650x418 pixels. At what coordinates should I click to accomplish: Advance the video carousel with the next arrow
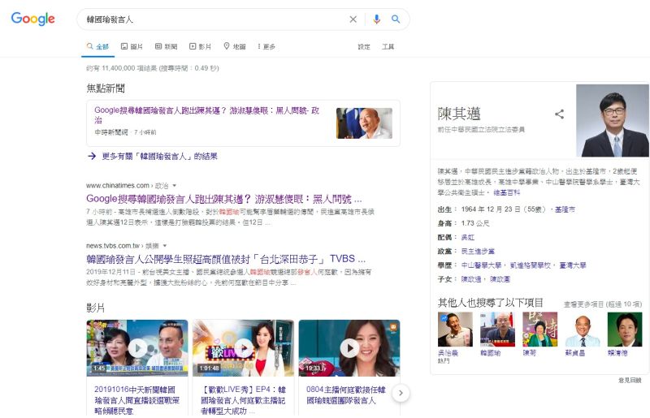401,393
